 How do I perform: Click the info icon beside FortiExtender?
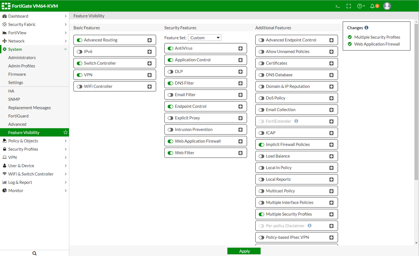[x=296, y=121]
